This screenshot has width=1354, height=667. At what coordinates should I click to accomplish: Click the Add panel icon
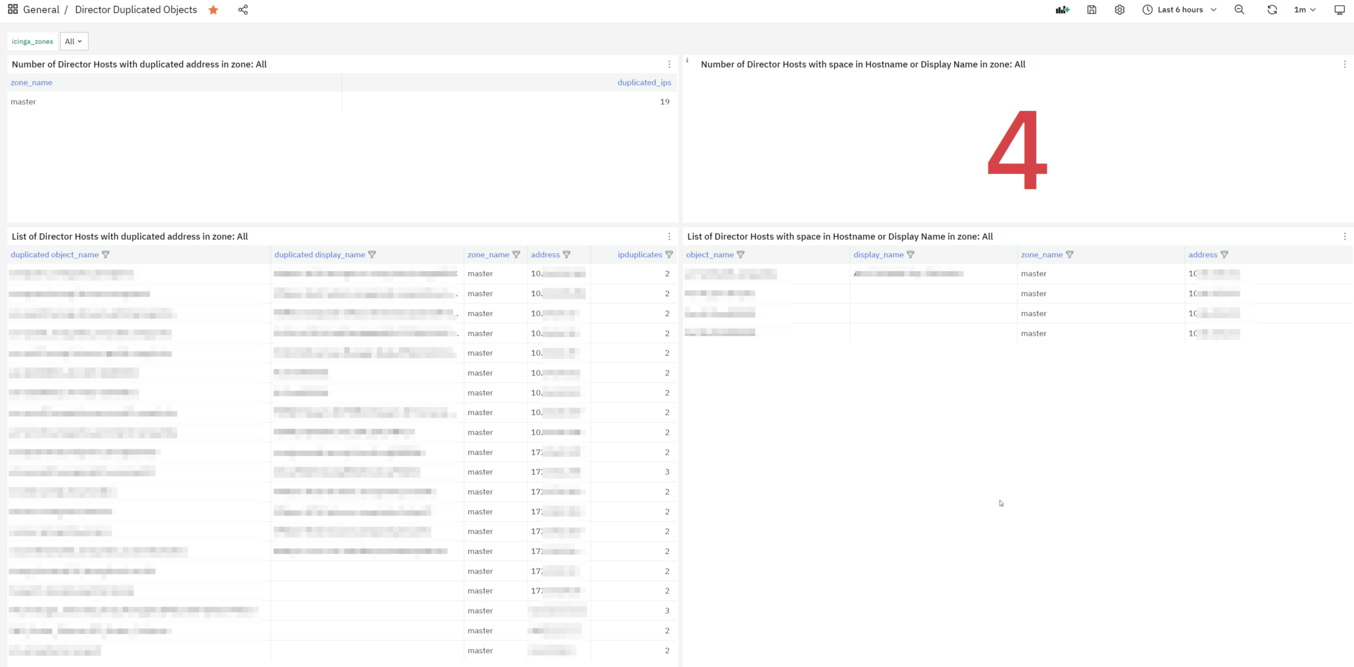click(x=1062, y=10)
